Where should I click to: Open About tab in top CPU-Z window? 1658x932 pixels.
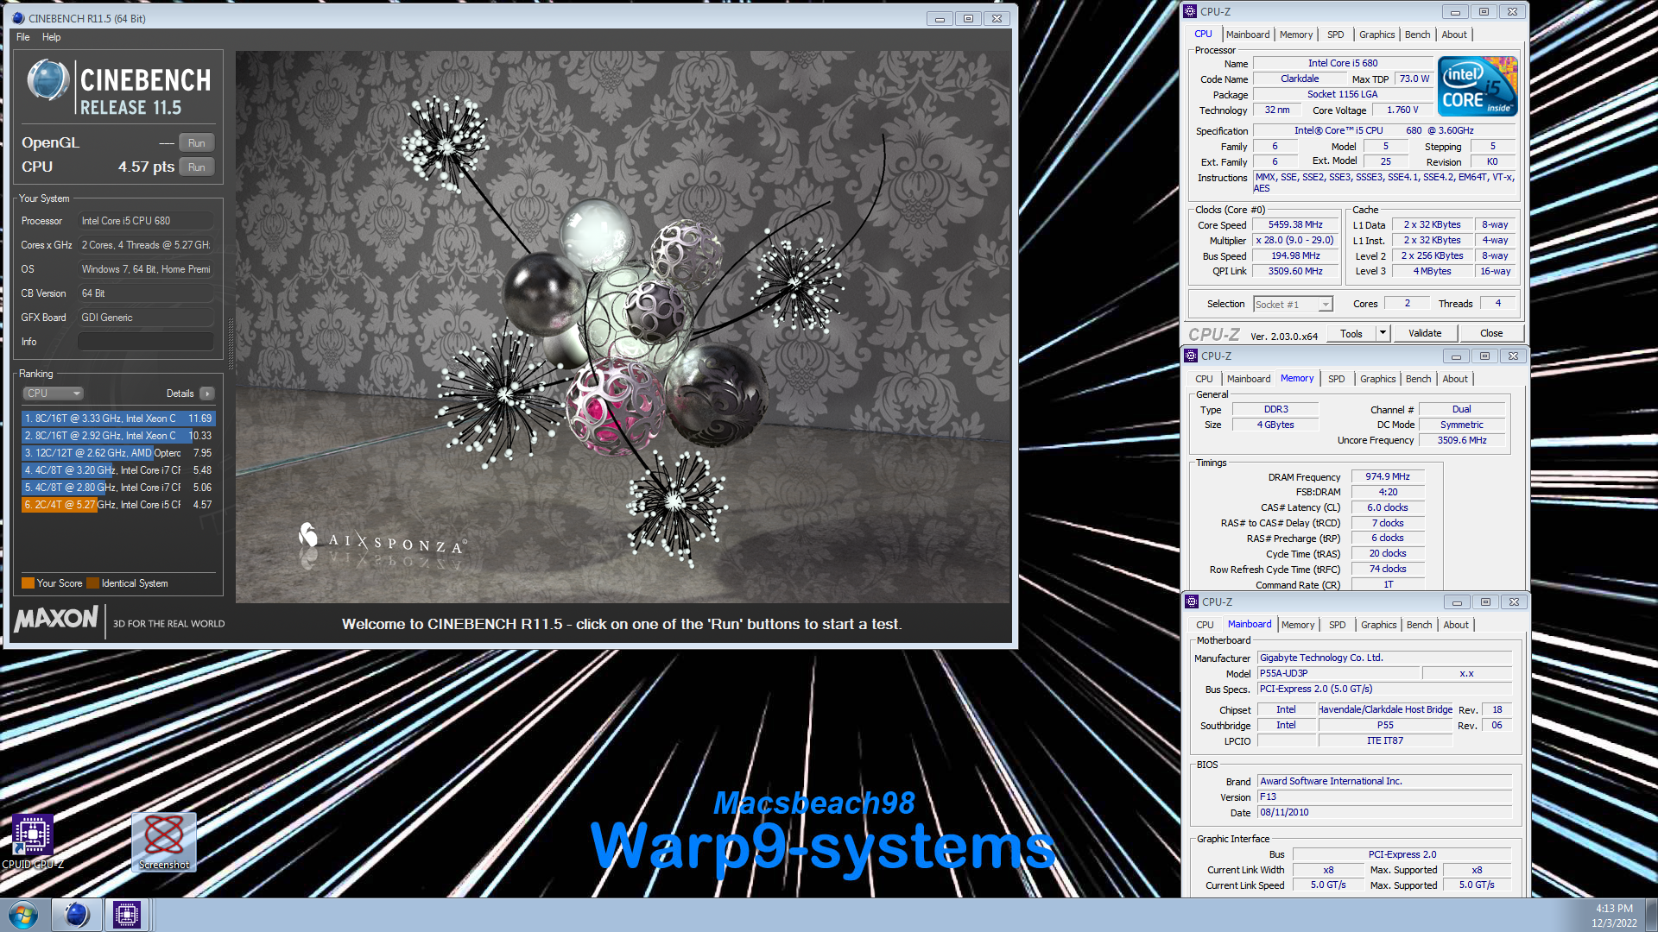click(x=1453, y=35)
